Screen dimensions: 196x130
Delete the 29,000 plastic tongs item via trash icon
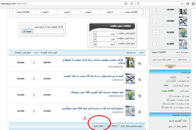tap(140, 79)
